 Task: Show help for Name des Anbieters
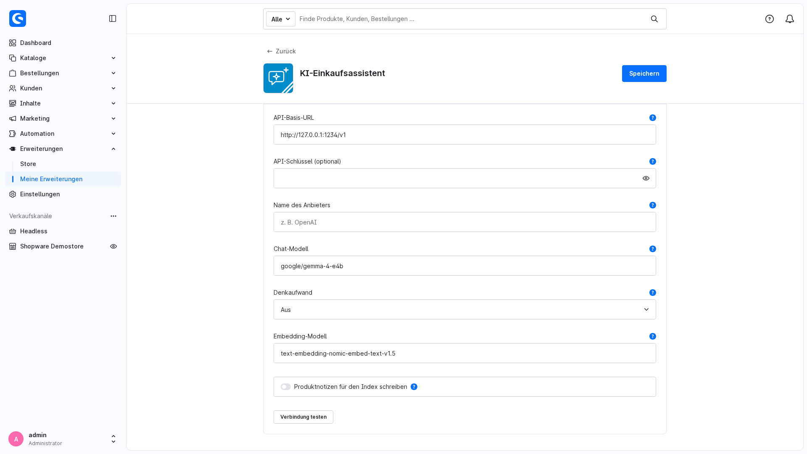point(653,205)
